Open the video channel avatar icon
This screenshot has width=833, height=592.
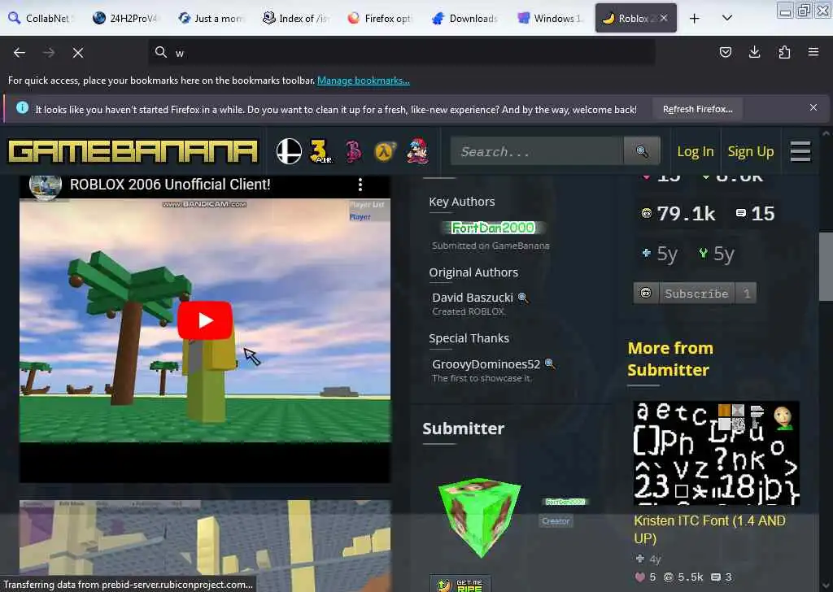coord(46,186)
